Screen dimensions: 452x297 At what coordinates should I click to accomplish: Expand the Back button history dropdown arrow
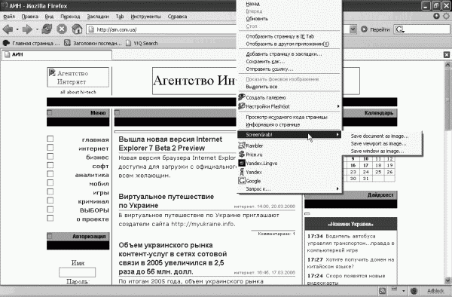click(x=17, y=29)
